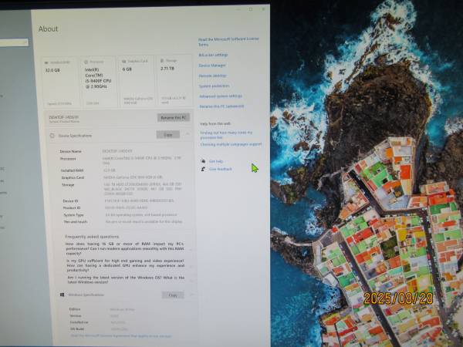The width and height of the screenshot is (463, 347).
Task: Select the Storage 2.71 TB card
Action: [174, 81]
